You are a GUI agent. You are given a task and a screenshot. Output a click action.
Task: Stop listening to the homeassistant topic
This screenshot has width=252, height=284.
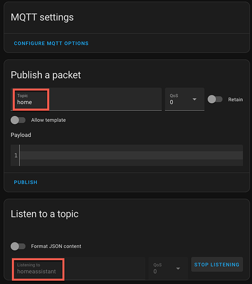click(217, 264)
